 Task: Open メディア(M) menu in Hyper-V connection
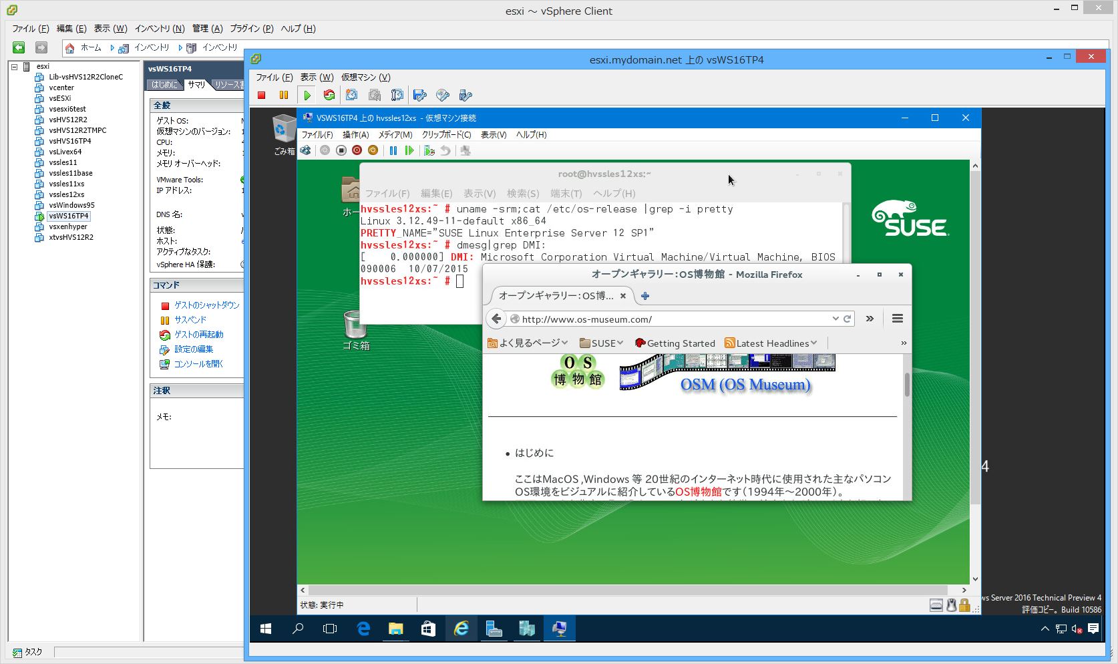tap(395, 134)
